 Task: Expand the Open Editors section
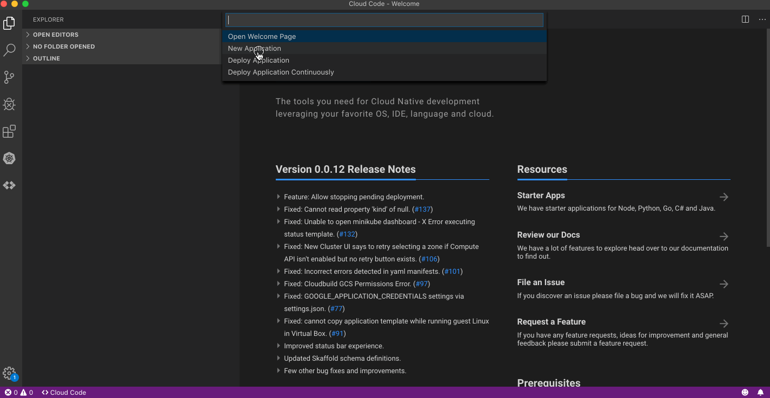tap(122, 35)
